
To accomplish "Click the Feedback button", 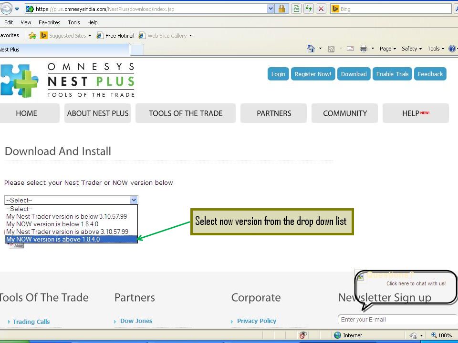I will click(430, 74).
